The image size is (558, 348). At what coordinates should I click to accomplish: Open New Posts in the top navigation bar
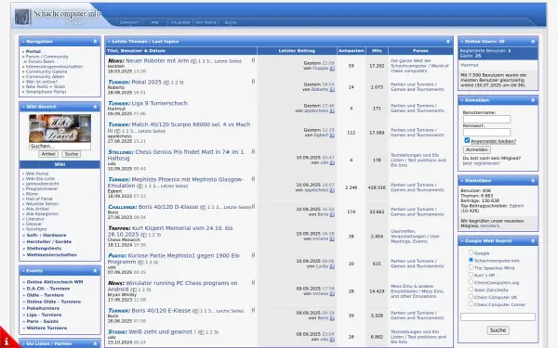coord(206,22)
